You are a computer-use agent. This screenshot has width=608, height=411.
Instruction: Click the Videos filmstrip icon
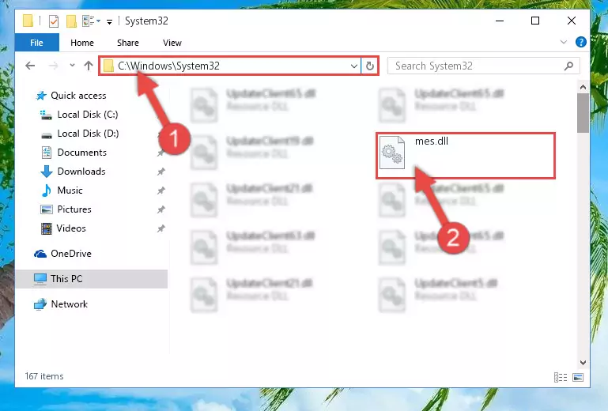click(47, 228)
